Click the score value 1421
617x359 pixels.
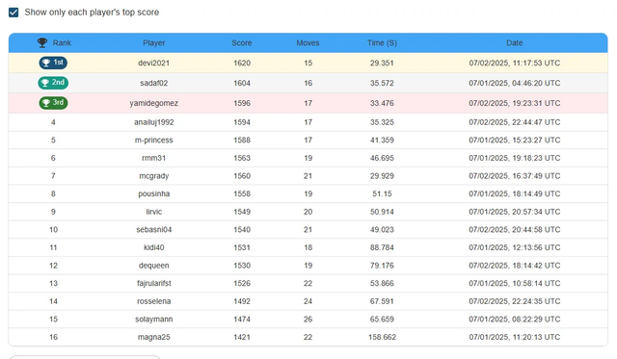242,337
